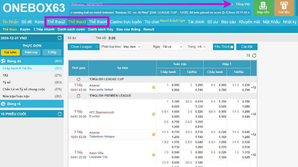Open Danh sách Hủy cancelled list
The image size is (298, 167).
tap(100, 29)
